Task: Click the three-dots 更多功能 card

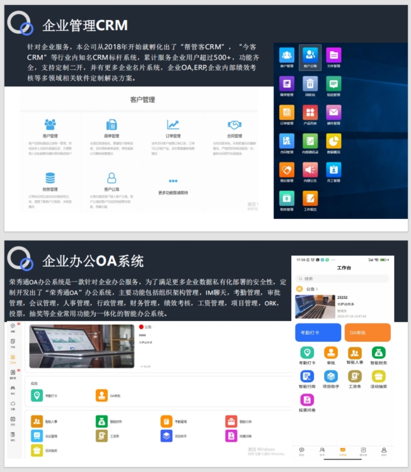Action: pyautogui.click(x=173, y=187)
